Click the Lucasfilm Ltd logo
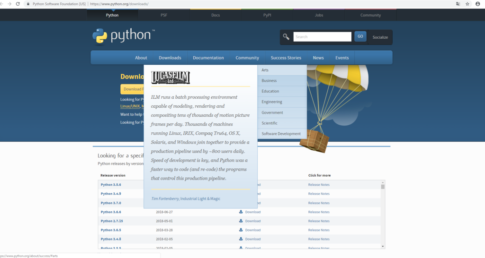The height and width of the screenshot is (258, 485). (171, 77)
